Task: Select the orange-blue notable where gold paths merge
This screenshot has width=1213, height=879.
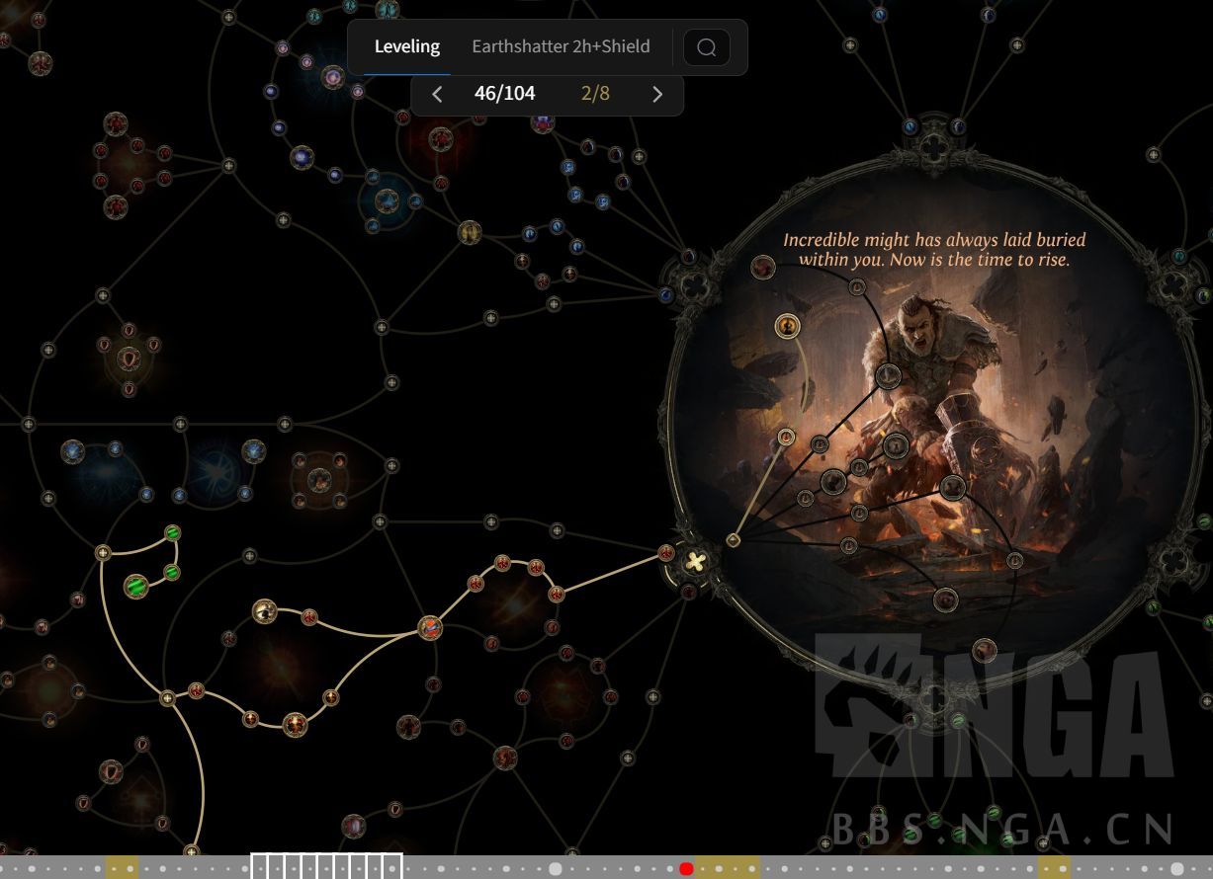Action: coord(429,627)
